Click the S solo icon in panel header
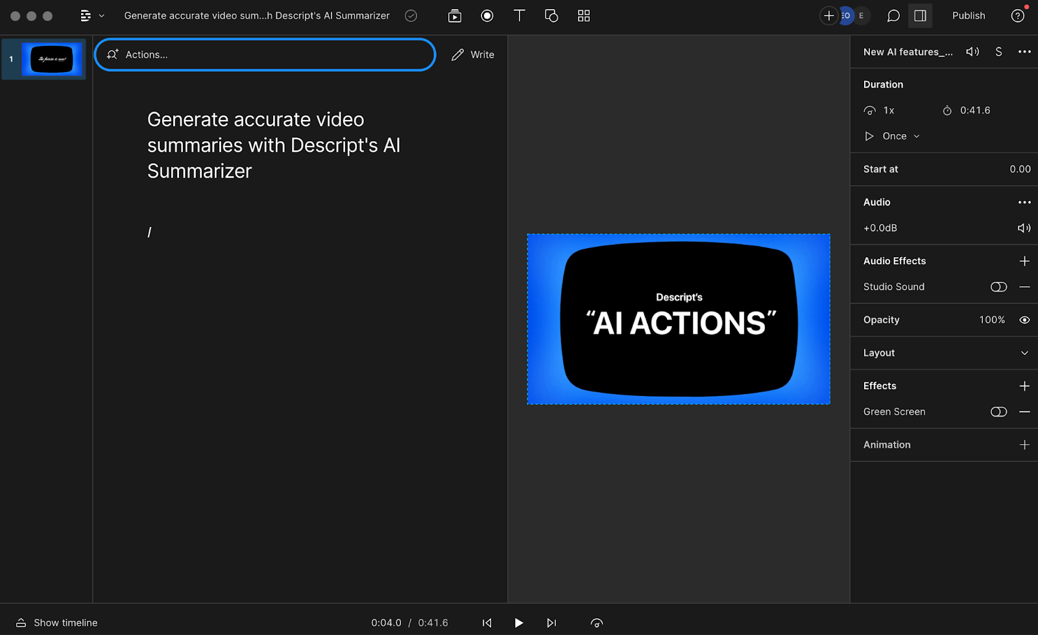 point(998,52)
